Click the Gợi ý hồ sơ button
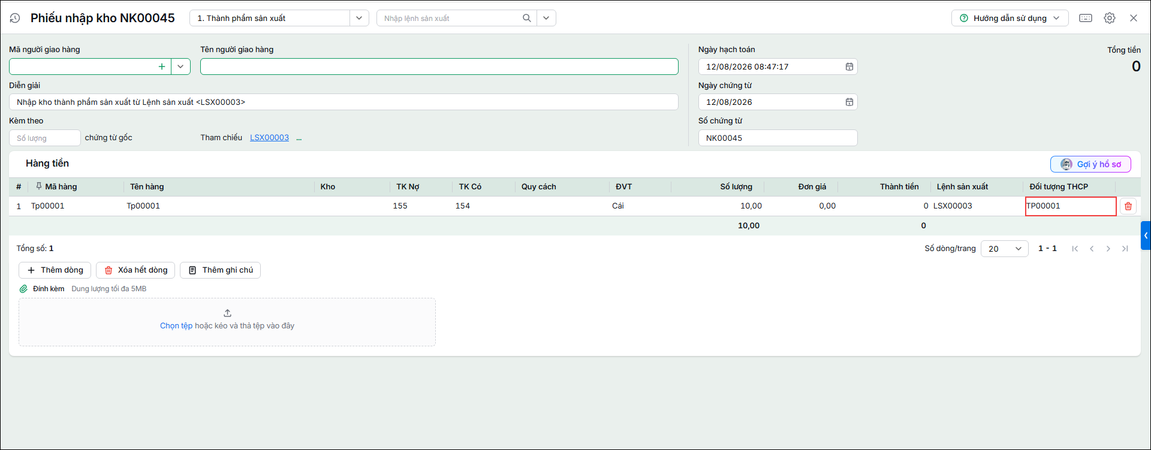This screenshot has height=450, width=1151. coord(1090,164)
